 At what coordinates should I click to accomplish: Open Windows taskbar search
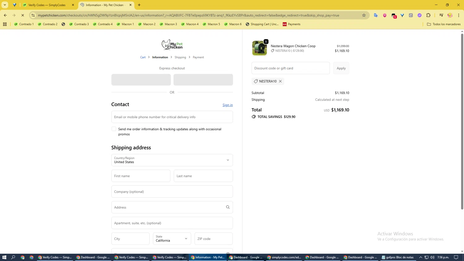[x=13, y=257]
